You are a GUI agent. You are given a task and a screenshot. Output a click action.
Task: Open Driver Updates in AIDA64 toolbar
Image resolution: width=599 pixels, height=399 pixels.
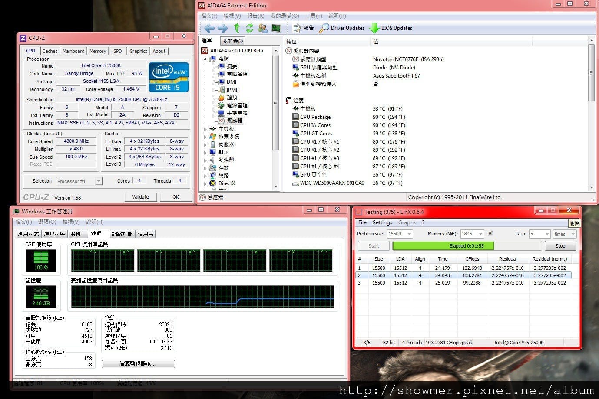click(x=341, y=28)
